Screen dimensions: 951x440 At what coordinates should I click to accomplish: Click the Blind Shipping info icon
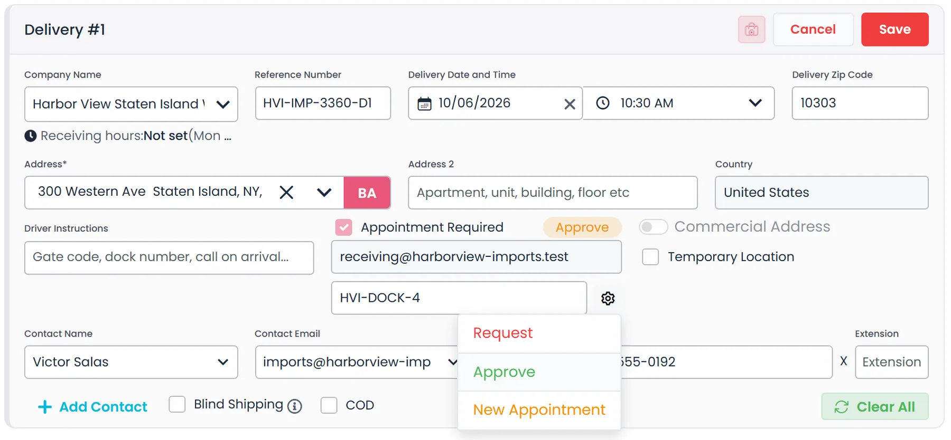coord(295,406)
